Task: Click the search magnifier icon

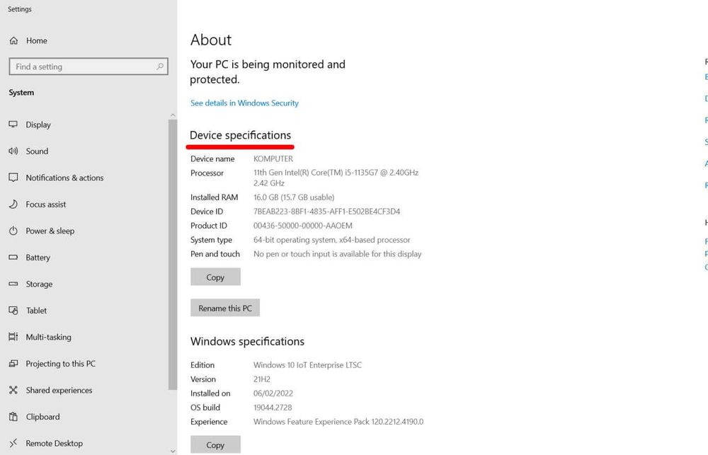Action: coord(160,67)
